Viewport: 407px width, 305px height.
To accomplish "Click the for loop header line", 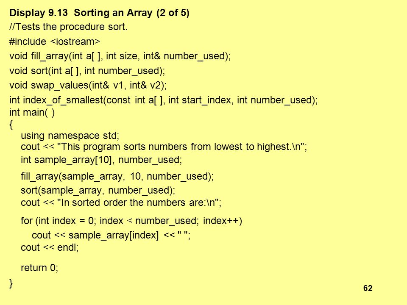I will 131,221.
